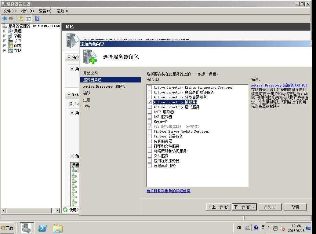Expand the 配置 tree node

[x=5, y=46]
